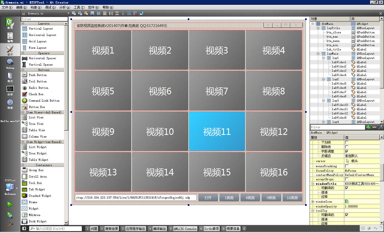Collapse the Layouts widget category

23,23
